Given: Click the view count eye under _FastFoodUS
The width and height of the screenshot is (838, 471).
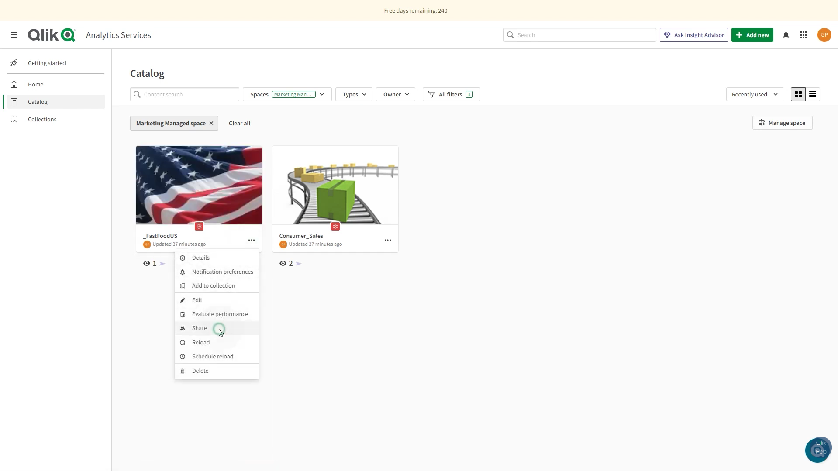Looking at the screenshot, I should pos(147,263).
